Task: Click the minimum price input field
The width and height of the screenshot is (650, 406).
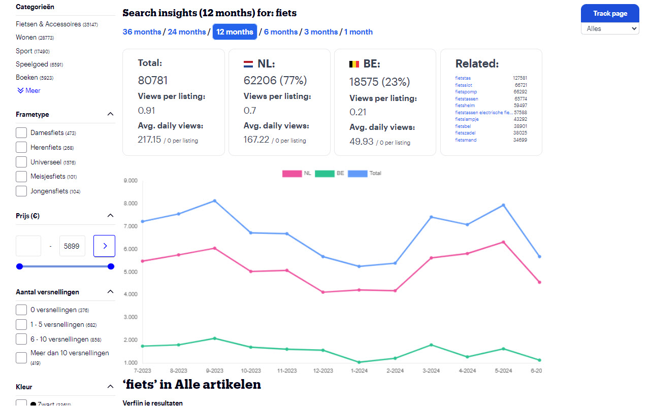Action: [28, 246]
